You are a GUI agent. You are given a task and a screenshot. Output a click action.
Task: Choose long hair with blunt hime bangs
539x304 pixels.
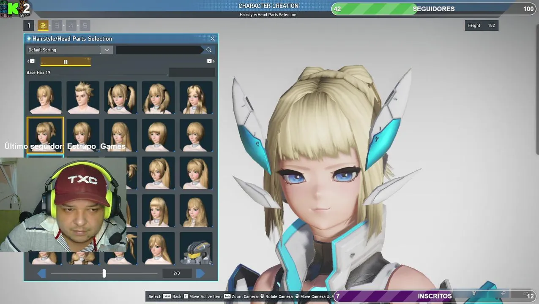coord(158,210)
